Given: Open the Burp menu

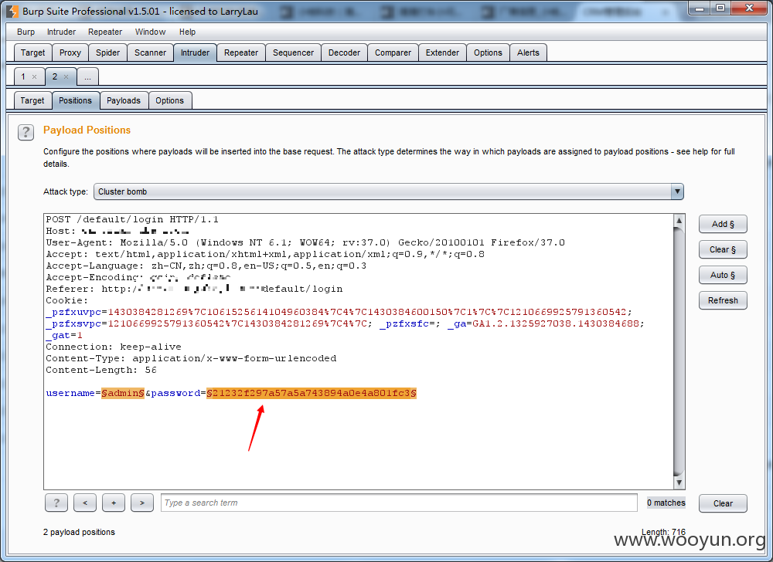Looking at the screenshot, I should (26, 32).
